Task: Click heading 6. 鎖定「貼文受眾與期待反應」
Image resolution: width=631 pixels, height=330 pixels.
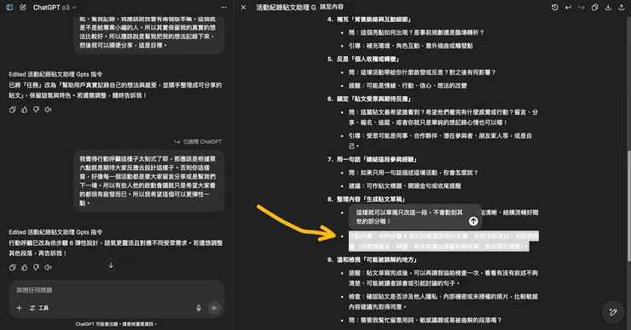Action: [x=368, y=99]
